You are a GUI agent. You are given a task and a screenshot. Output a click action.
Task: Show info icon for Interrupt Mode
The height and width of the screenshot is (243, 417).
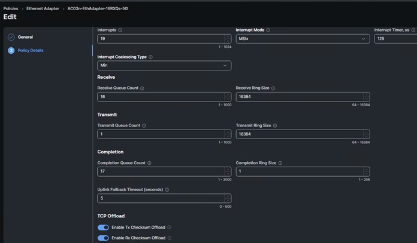pos(268,30)
